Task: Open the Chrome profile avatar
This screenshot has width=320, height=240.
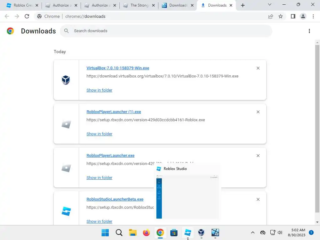Action: point(303,16)
